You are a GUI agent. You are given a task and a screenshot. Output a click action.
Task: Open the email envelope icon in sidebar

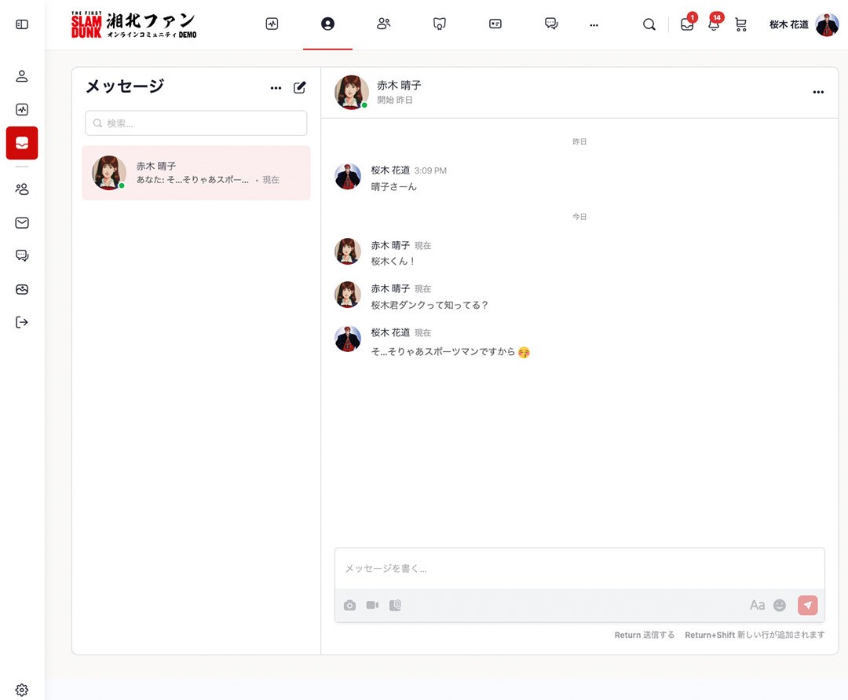point(22,223)
